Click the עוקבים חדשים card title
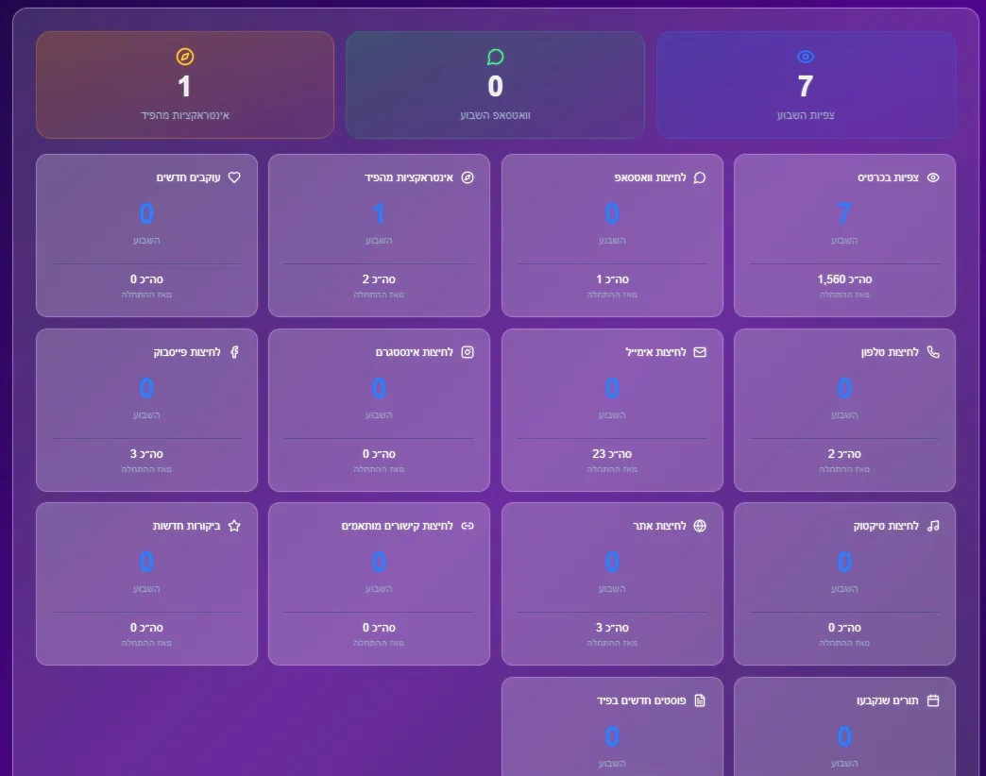Image resolution: width=986 pixels, height=776 pixels. [189, 177]
